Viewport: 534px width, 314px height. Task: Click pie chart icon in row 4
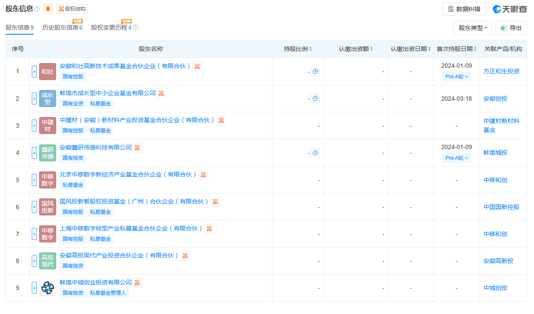(315, 153)
